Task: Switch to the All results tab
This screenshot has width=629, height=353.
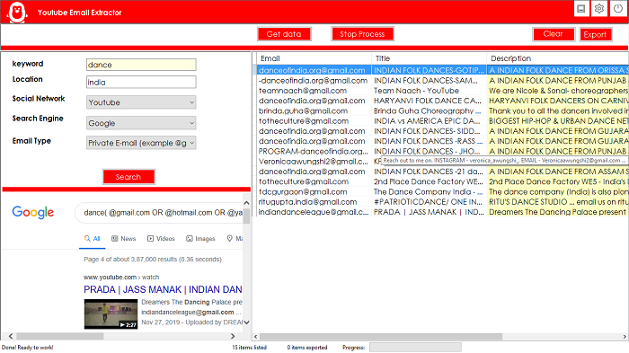Action: [x=93, y=239]
